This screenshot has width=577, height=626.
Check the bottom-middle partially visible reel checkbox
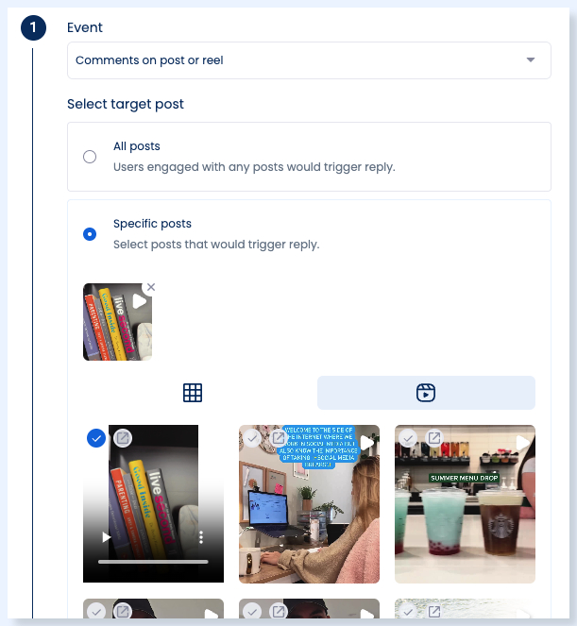coord(252,611)
